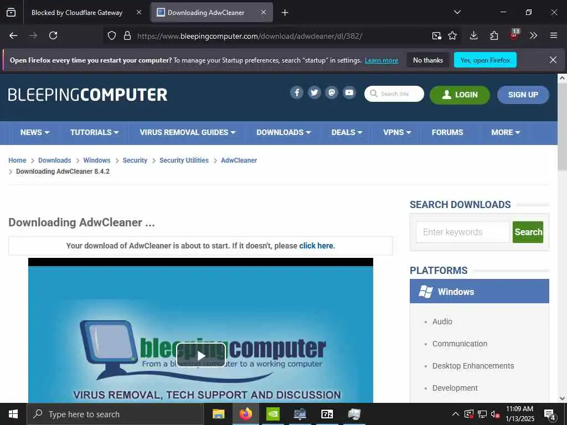Viewport: 567px width, 425px height.
Task: Open Security Utilities breadcrumb link
Action: click(184, 160)
